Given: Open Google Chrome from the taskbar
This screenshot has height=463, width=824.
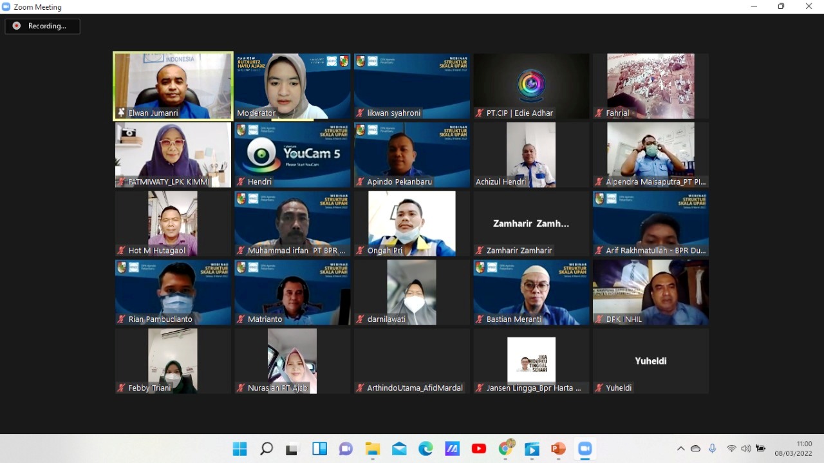Looking at the screenshot, I should (506, 449).
